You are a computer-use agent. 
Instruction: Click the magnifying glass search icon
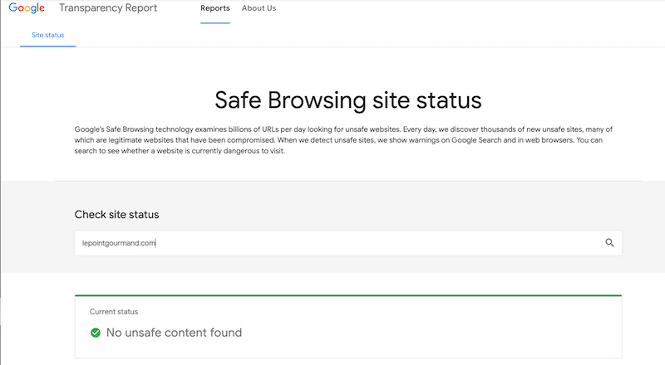click(609, 243)
